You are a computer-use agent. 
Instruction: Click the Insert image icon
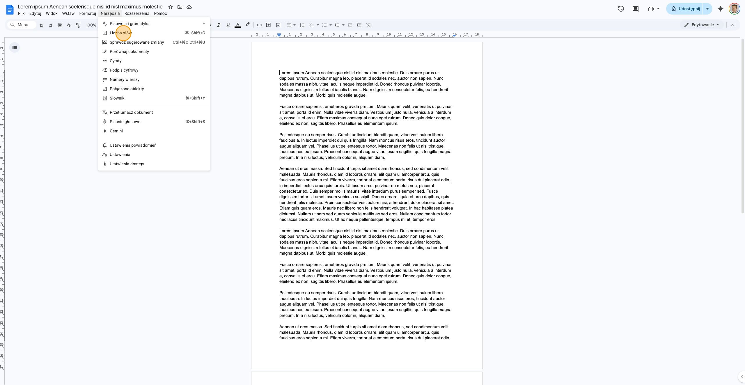coord(278,25)
